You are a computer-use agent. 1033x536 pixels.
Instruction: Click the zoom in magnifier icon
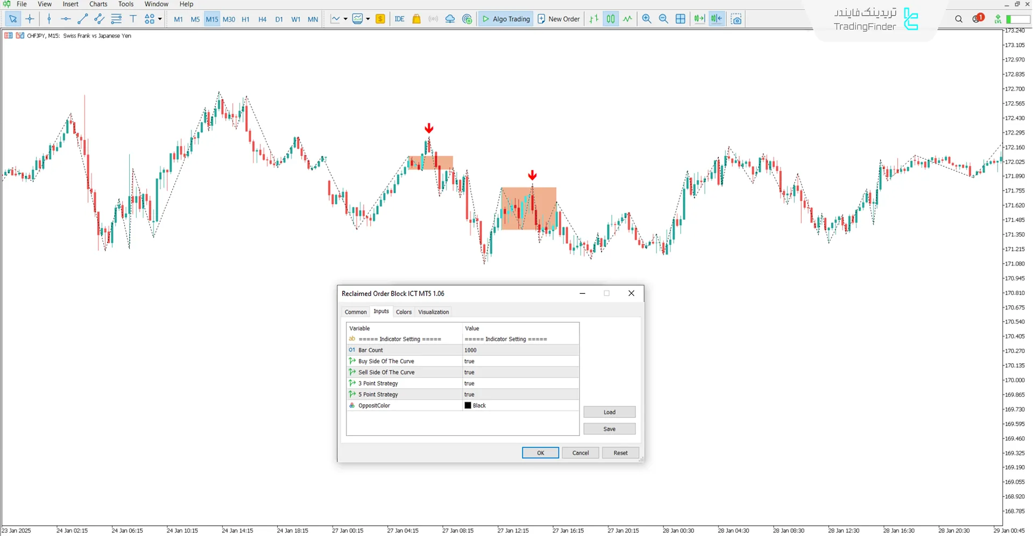point(647,19)
